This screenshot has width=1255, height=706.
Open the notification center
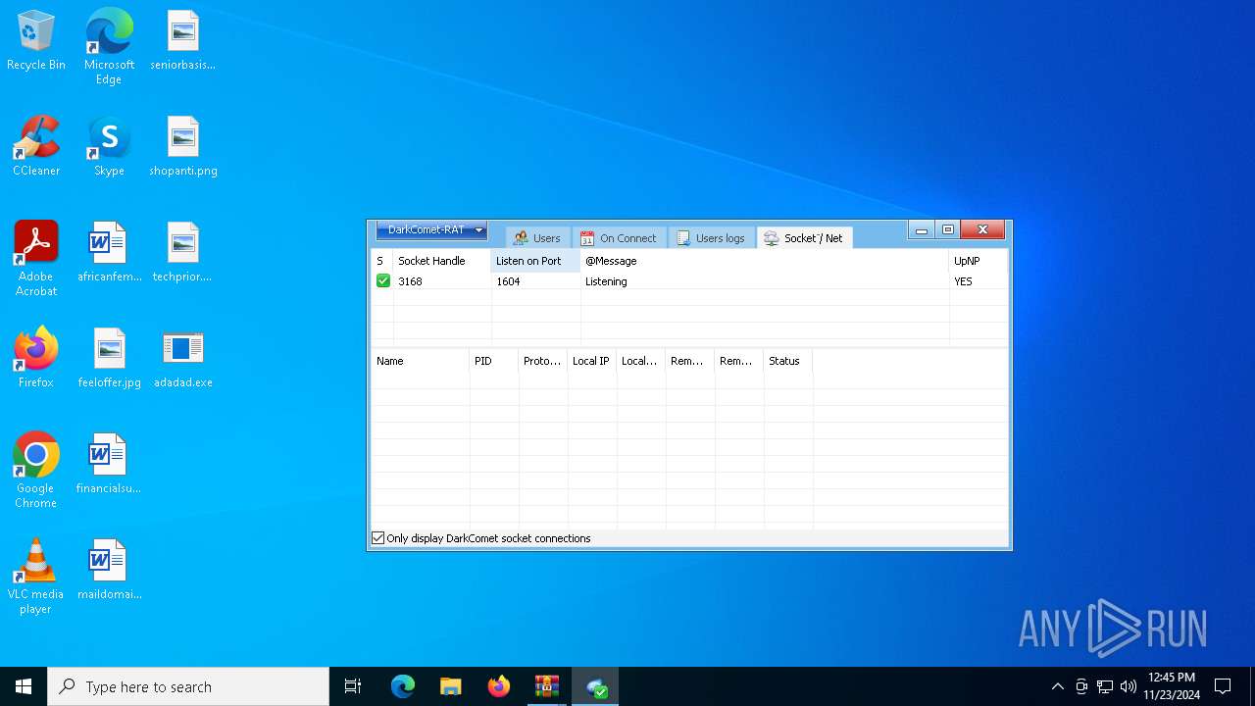(x=1223, y=686)
